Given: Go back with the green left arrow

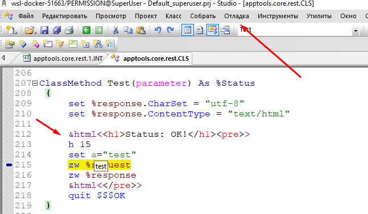Looking at the screenshot, I should pos(86,30).
